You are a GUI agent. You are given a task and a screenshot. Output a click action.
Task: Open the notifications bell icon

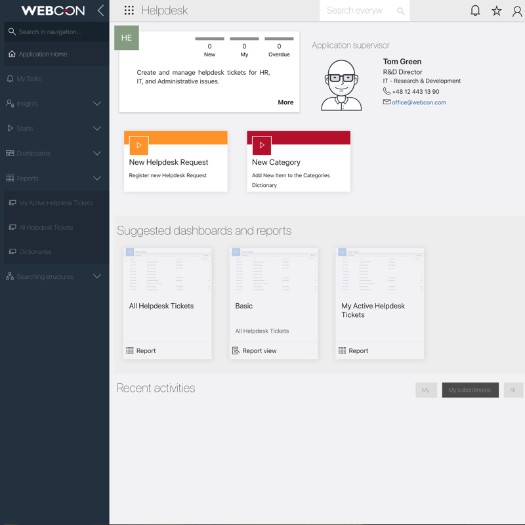(475, 10)
